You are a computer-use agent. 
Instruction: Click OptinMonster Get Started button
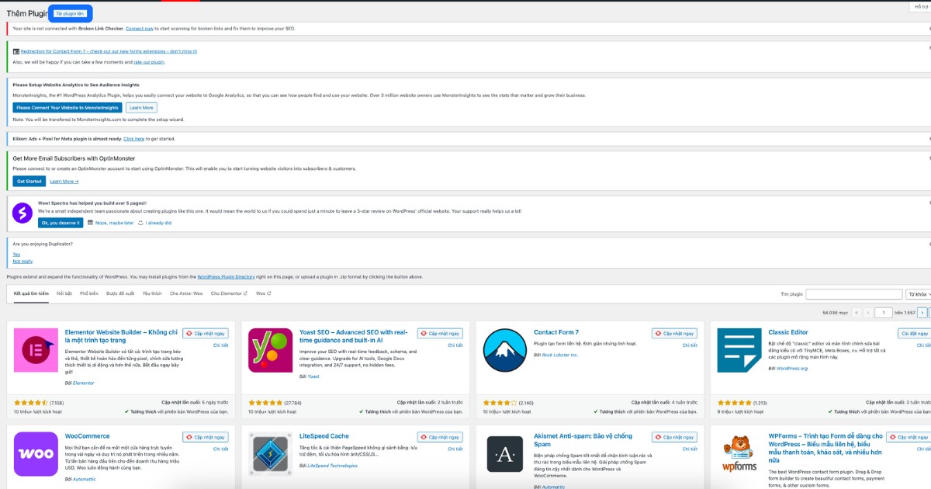(29, 181)
